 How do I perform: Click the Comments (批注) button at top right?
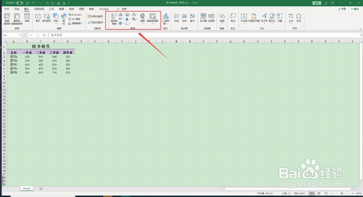coord(355,9)
